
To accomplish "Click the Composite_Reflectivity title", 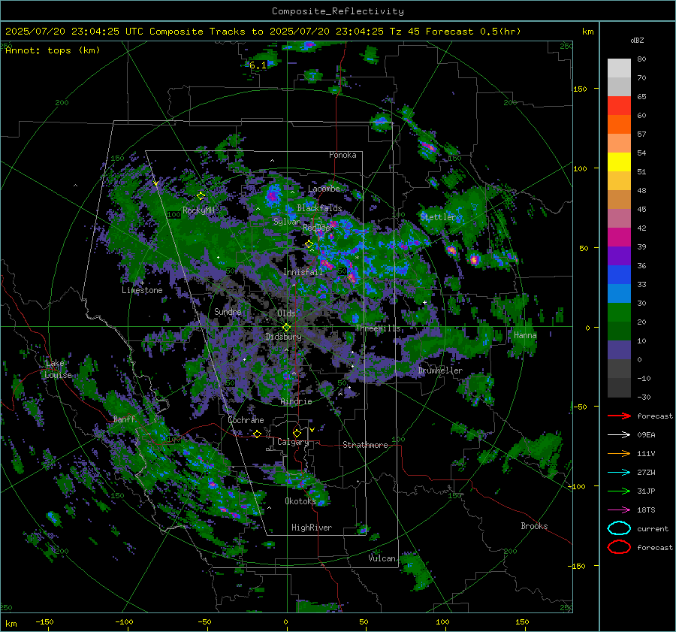I will click(x=338, y=11).
